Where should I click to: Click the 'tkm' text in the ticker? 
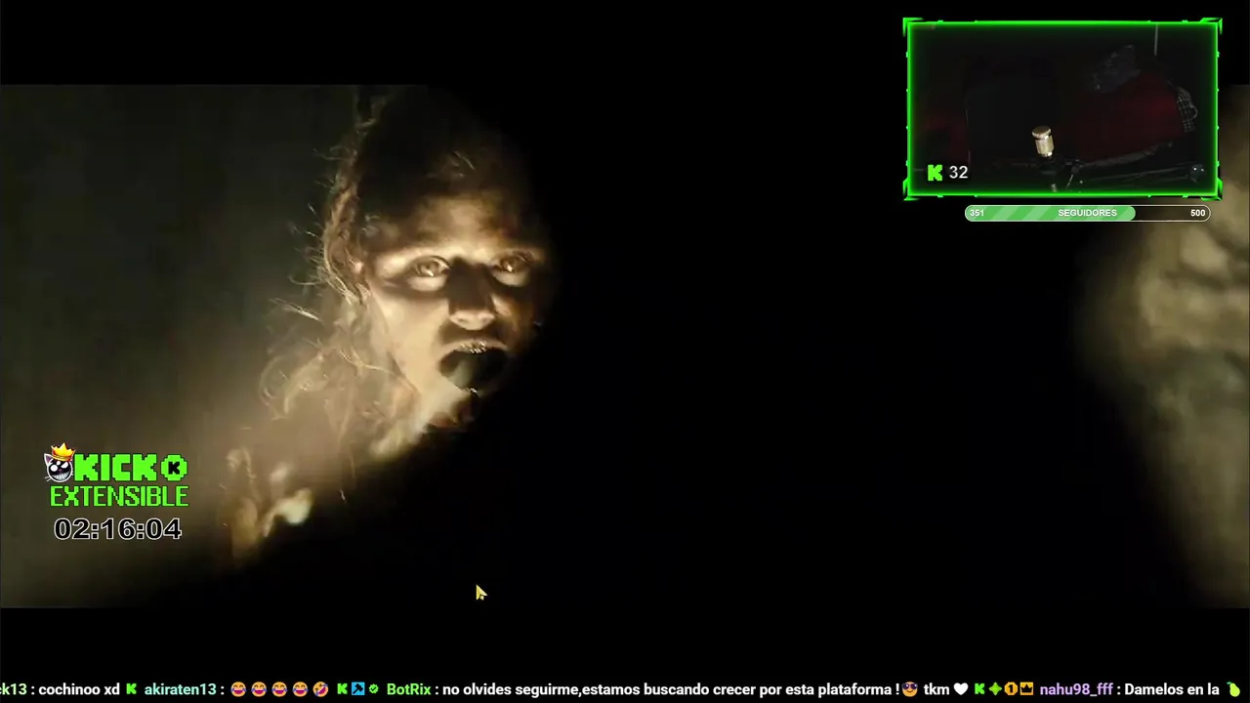click(936, 689)
